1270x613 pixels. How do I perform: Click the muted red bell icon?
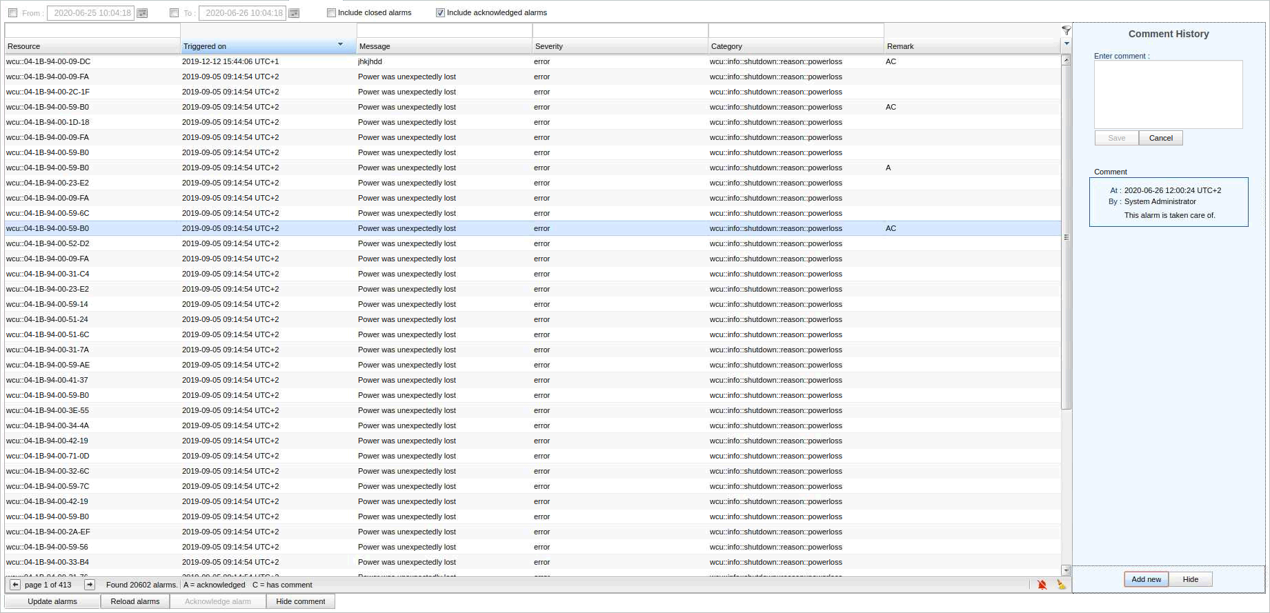[1042, 585]
